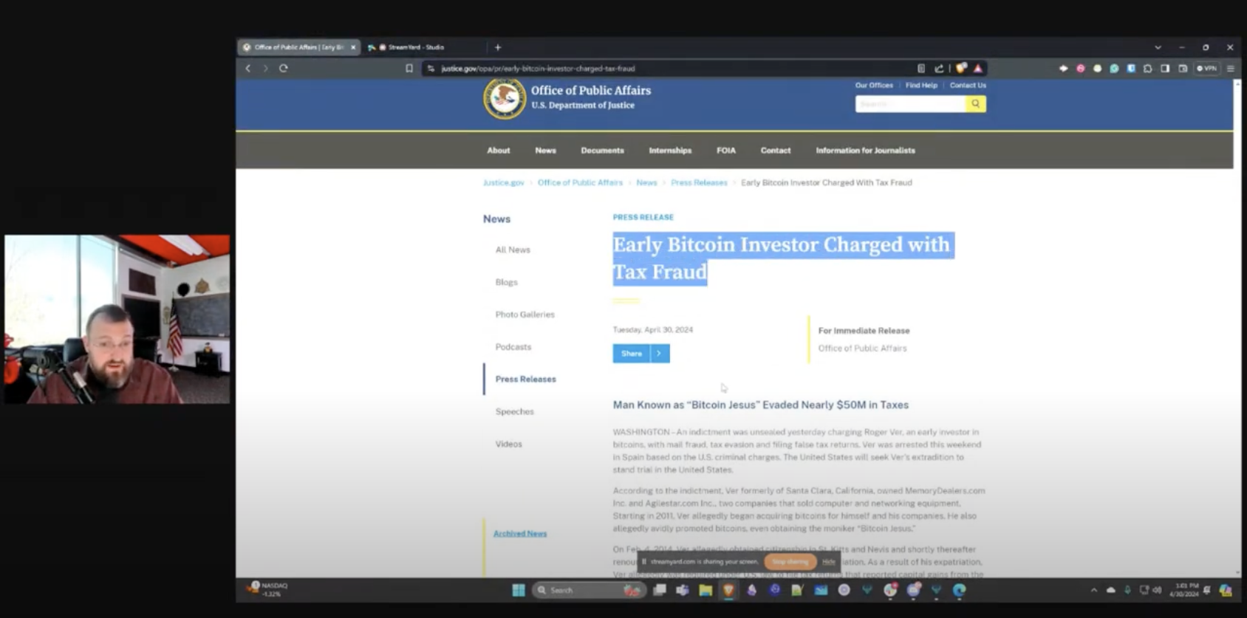Reload the justice.gov page

click(283, 68)
